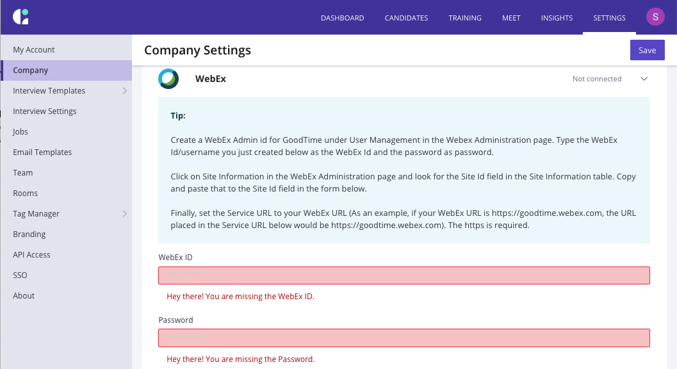Switch to the Training tab
The image size is (677, 369).
click(465, 18)
